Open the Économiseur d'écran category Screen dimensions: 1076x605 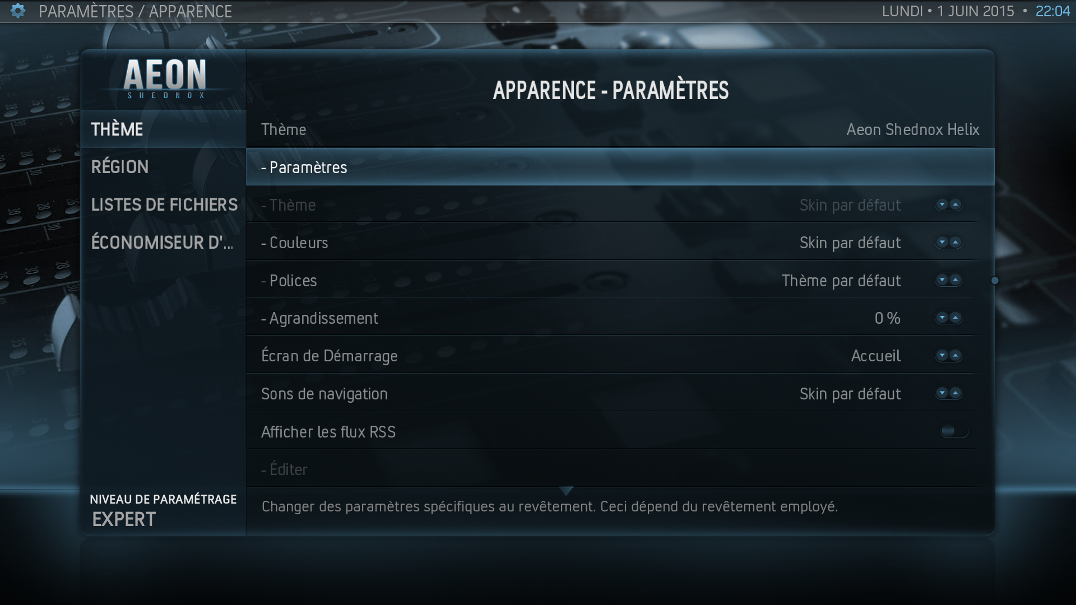163,243
